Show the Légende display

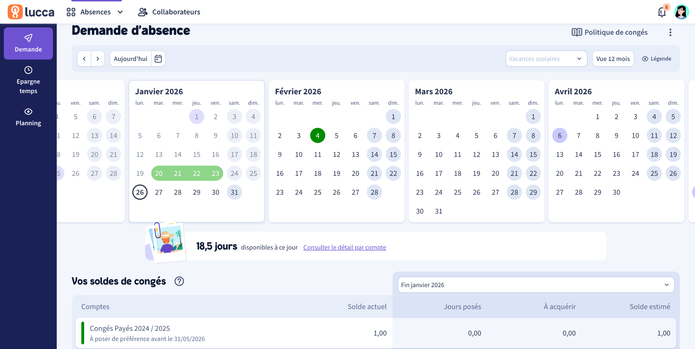click(x=656, y=59)
